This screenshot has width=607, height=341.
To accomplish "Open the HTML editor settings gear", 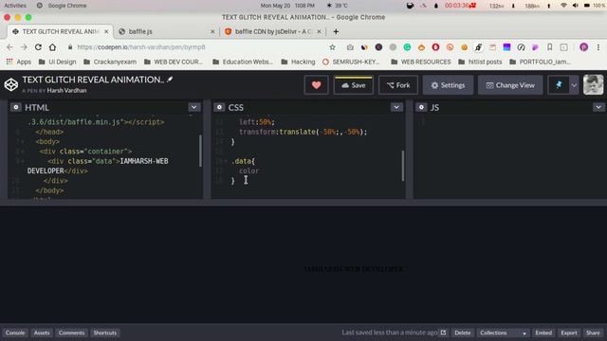I will [16, 107].
